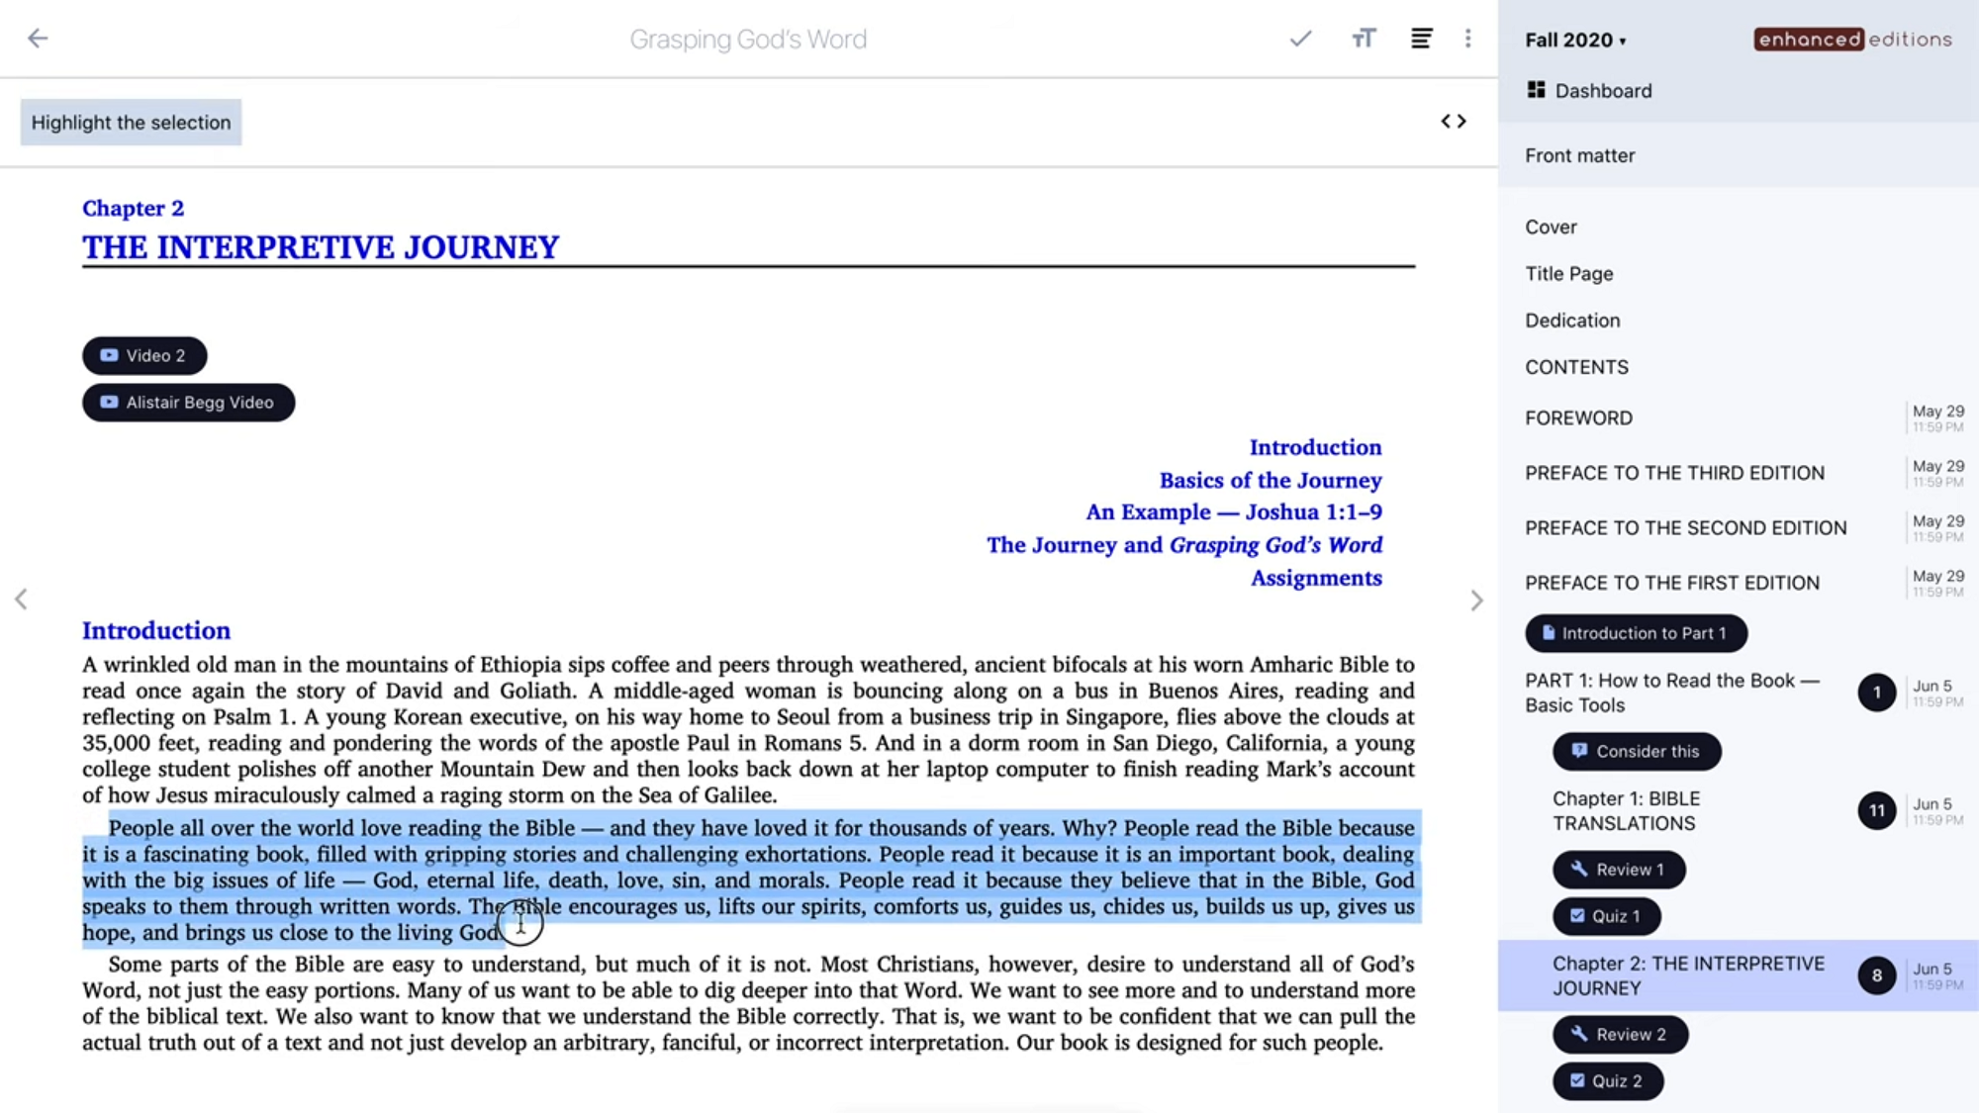This screenshot has height=1113, width=1979.
Task: Click the badge numbered 11 beside Chapter 1
Action: pos(1876,811)
